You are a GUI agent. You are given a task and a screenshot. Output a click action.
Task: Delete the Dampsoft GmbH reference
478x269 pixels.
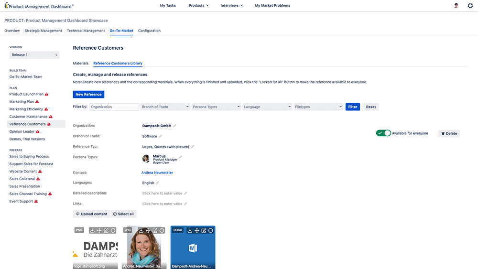449,133
